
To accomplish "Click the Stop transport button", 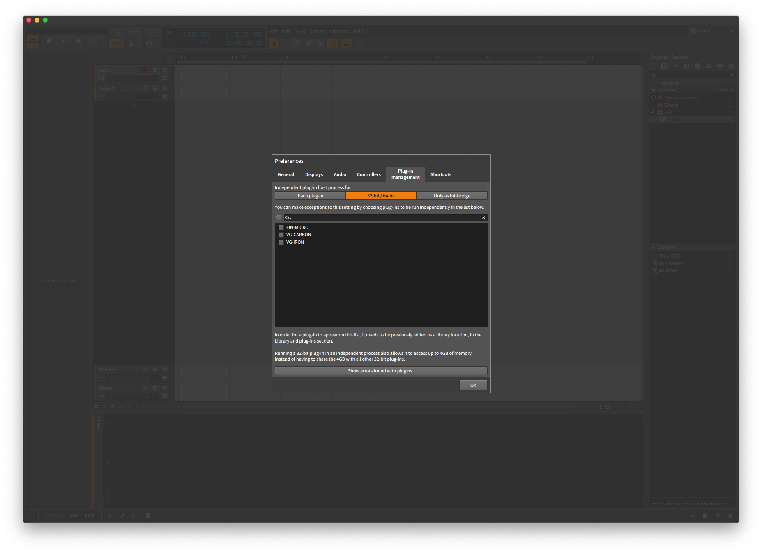I will (x=48, y=41).
